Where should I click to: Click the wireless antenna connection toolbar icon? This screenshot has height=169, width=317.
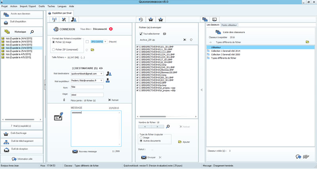point(54,20)
